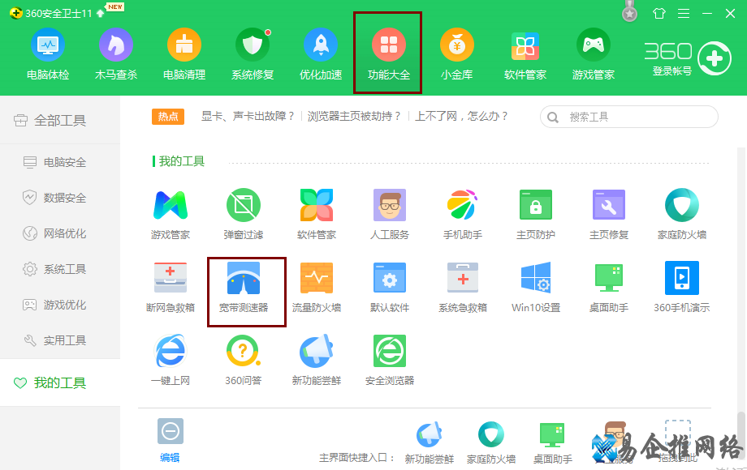Open the Win10设置 tool
The width and height of the screenshot is (747, 470).
pos(536,288)
